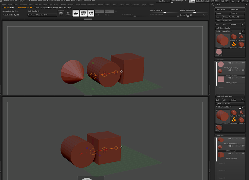This screenshot has width=249, height=180.
Task: Collapse the SubTool panel header
Action: 220,60
